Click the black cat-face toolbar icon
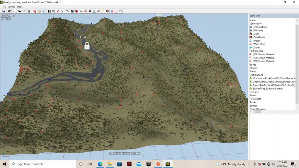Screen dimensions: 299x168 (72, 11)
